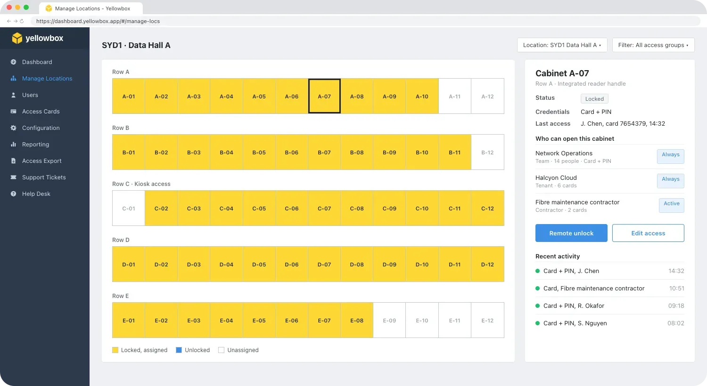
Task: Open the Location SYD1 Data Hall A dropdown
Action: [x=562, y=45]
